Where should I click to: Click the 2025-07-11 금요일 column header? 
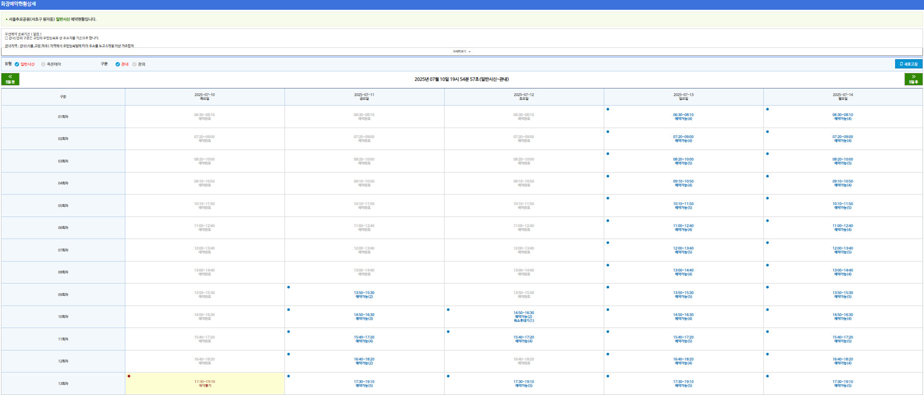[364, 97]
